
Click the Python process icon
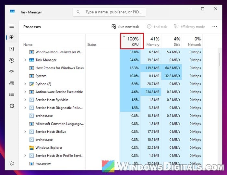[x=31, y=84]
